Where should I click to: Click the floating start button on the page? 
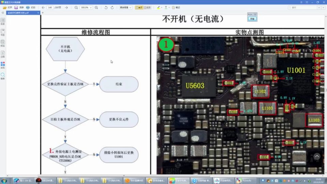tap(252, 19)
